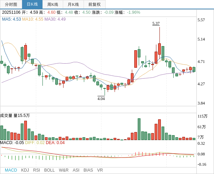Click the 5.57 price axis label
Viewport: 214px width, 174px height.
pos(201,20)
